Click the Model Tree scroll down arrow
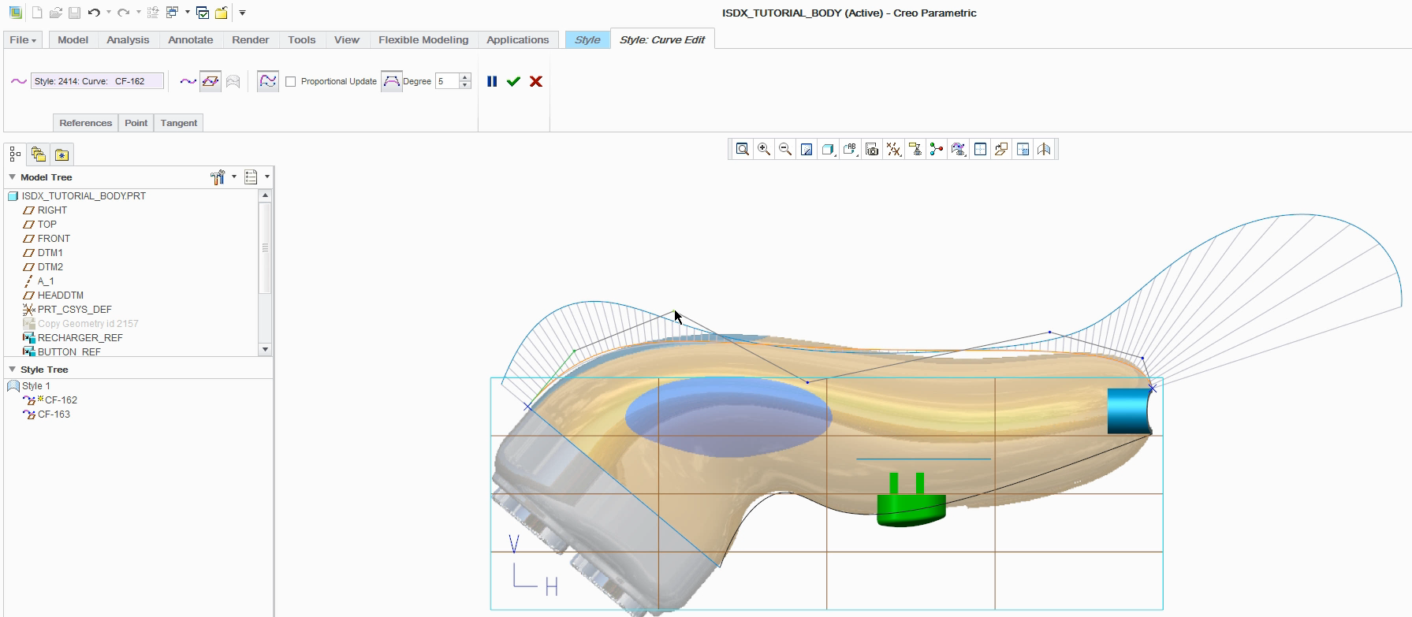Screen dimensions: 1412x617 [265, 349]
